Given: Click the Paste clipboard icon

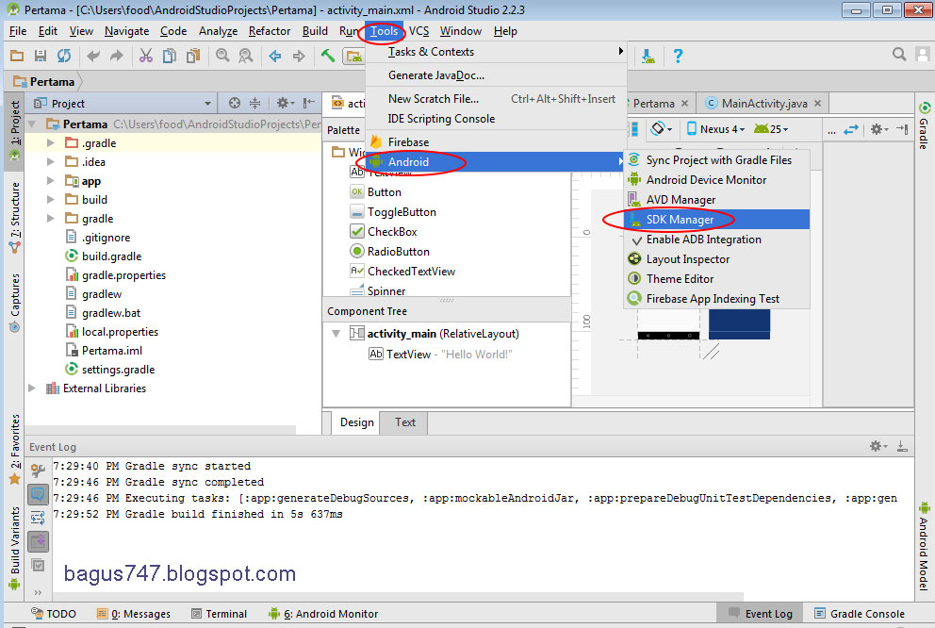Looking at the screenshot, I should pos(192,56).
